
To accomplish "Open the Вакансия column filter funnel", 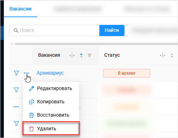I will (90, 55).
